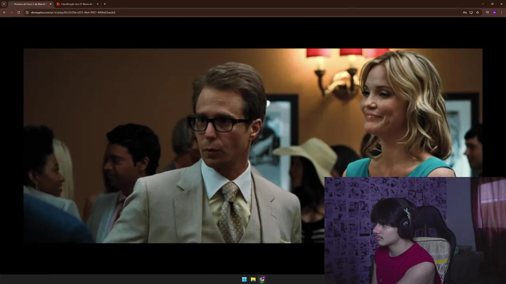Viewport: 506px width, 284px height.
Task: Open the media controls icon
Action: 487,12
